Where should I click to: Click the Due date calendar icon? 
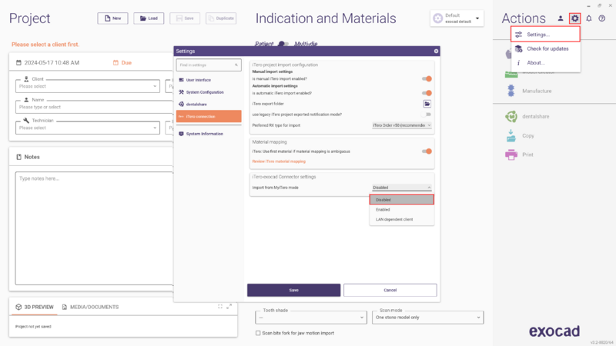click(x=115, y=63)
